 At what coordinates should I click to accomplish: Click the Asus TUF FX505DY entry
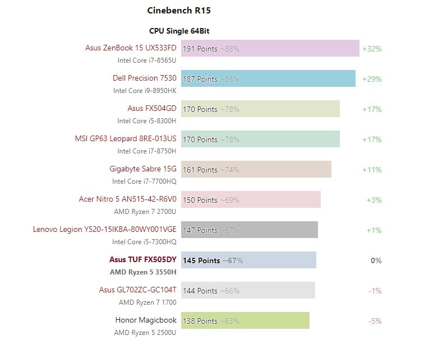pos(142,259)
